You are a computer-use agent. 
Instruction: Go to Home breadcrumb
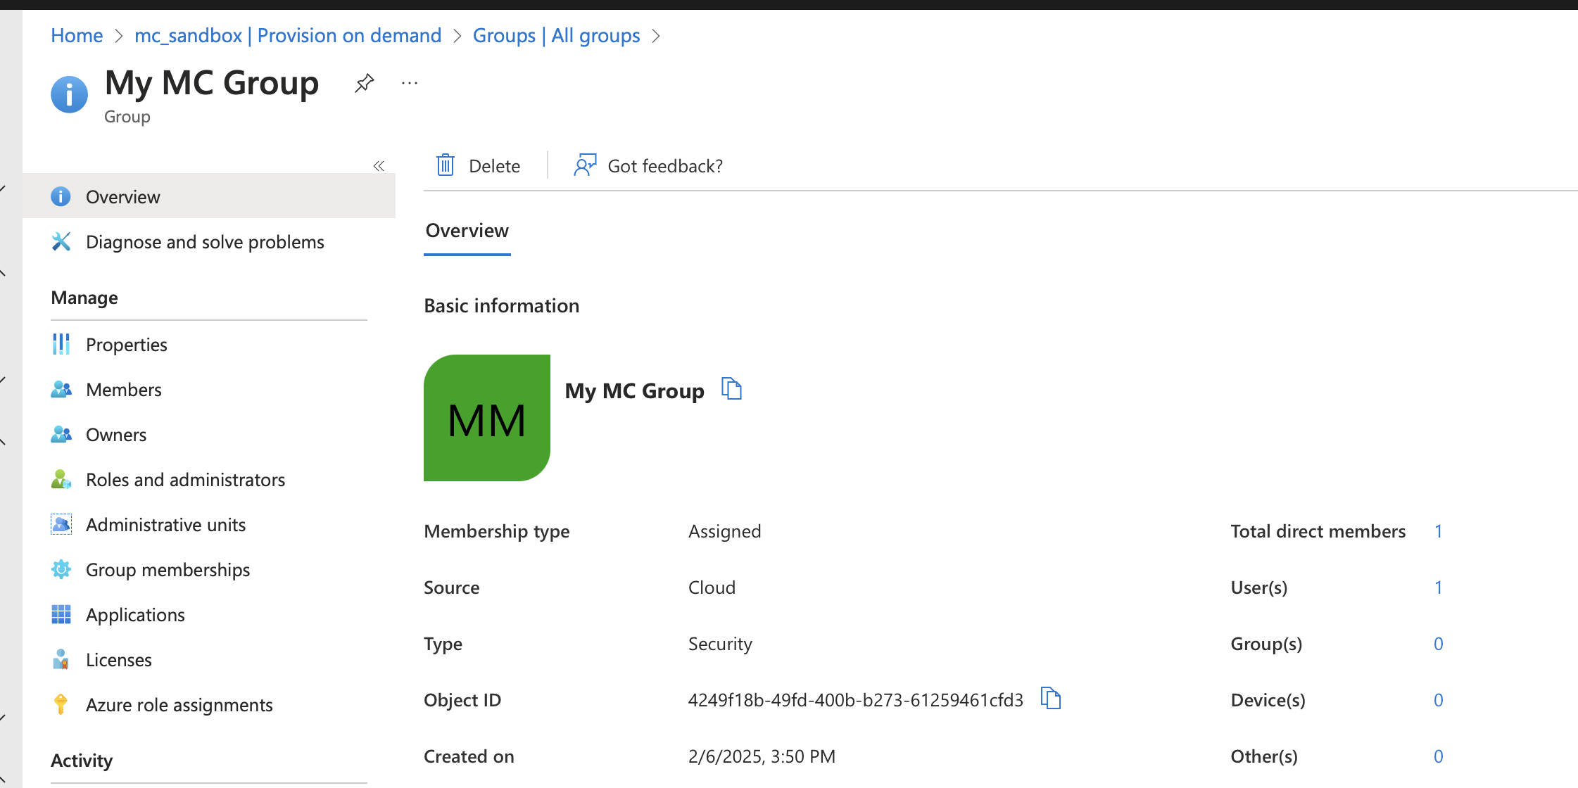tap(77, 35)
